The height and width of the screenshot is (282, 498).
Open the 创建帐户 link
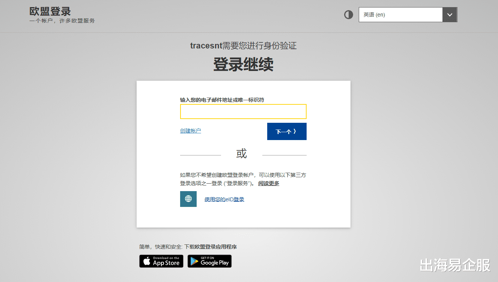(x=191, y=131)
